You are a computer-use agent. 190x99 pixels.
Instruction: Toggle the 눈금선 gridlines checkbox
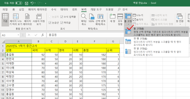click(50, 23)
